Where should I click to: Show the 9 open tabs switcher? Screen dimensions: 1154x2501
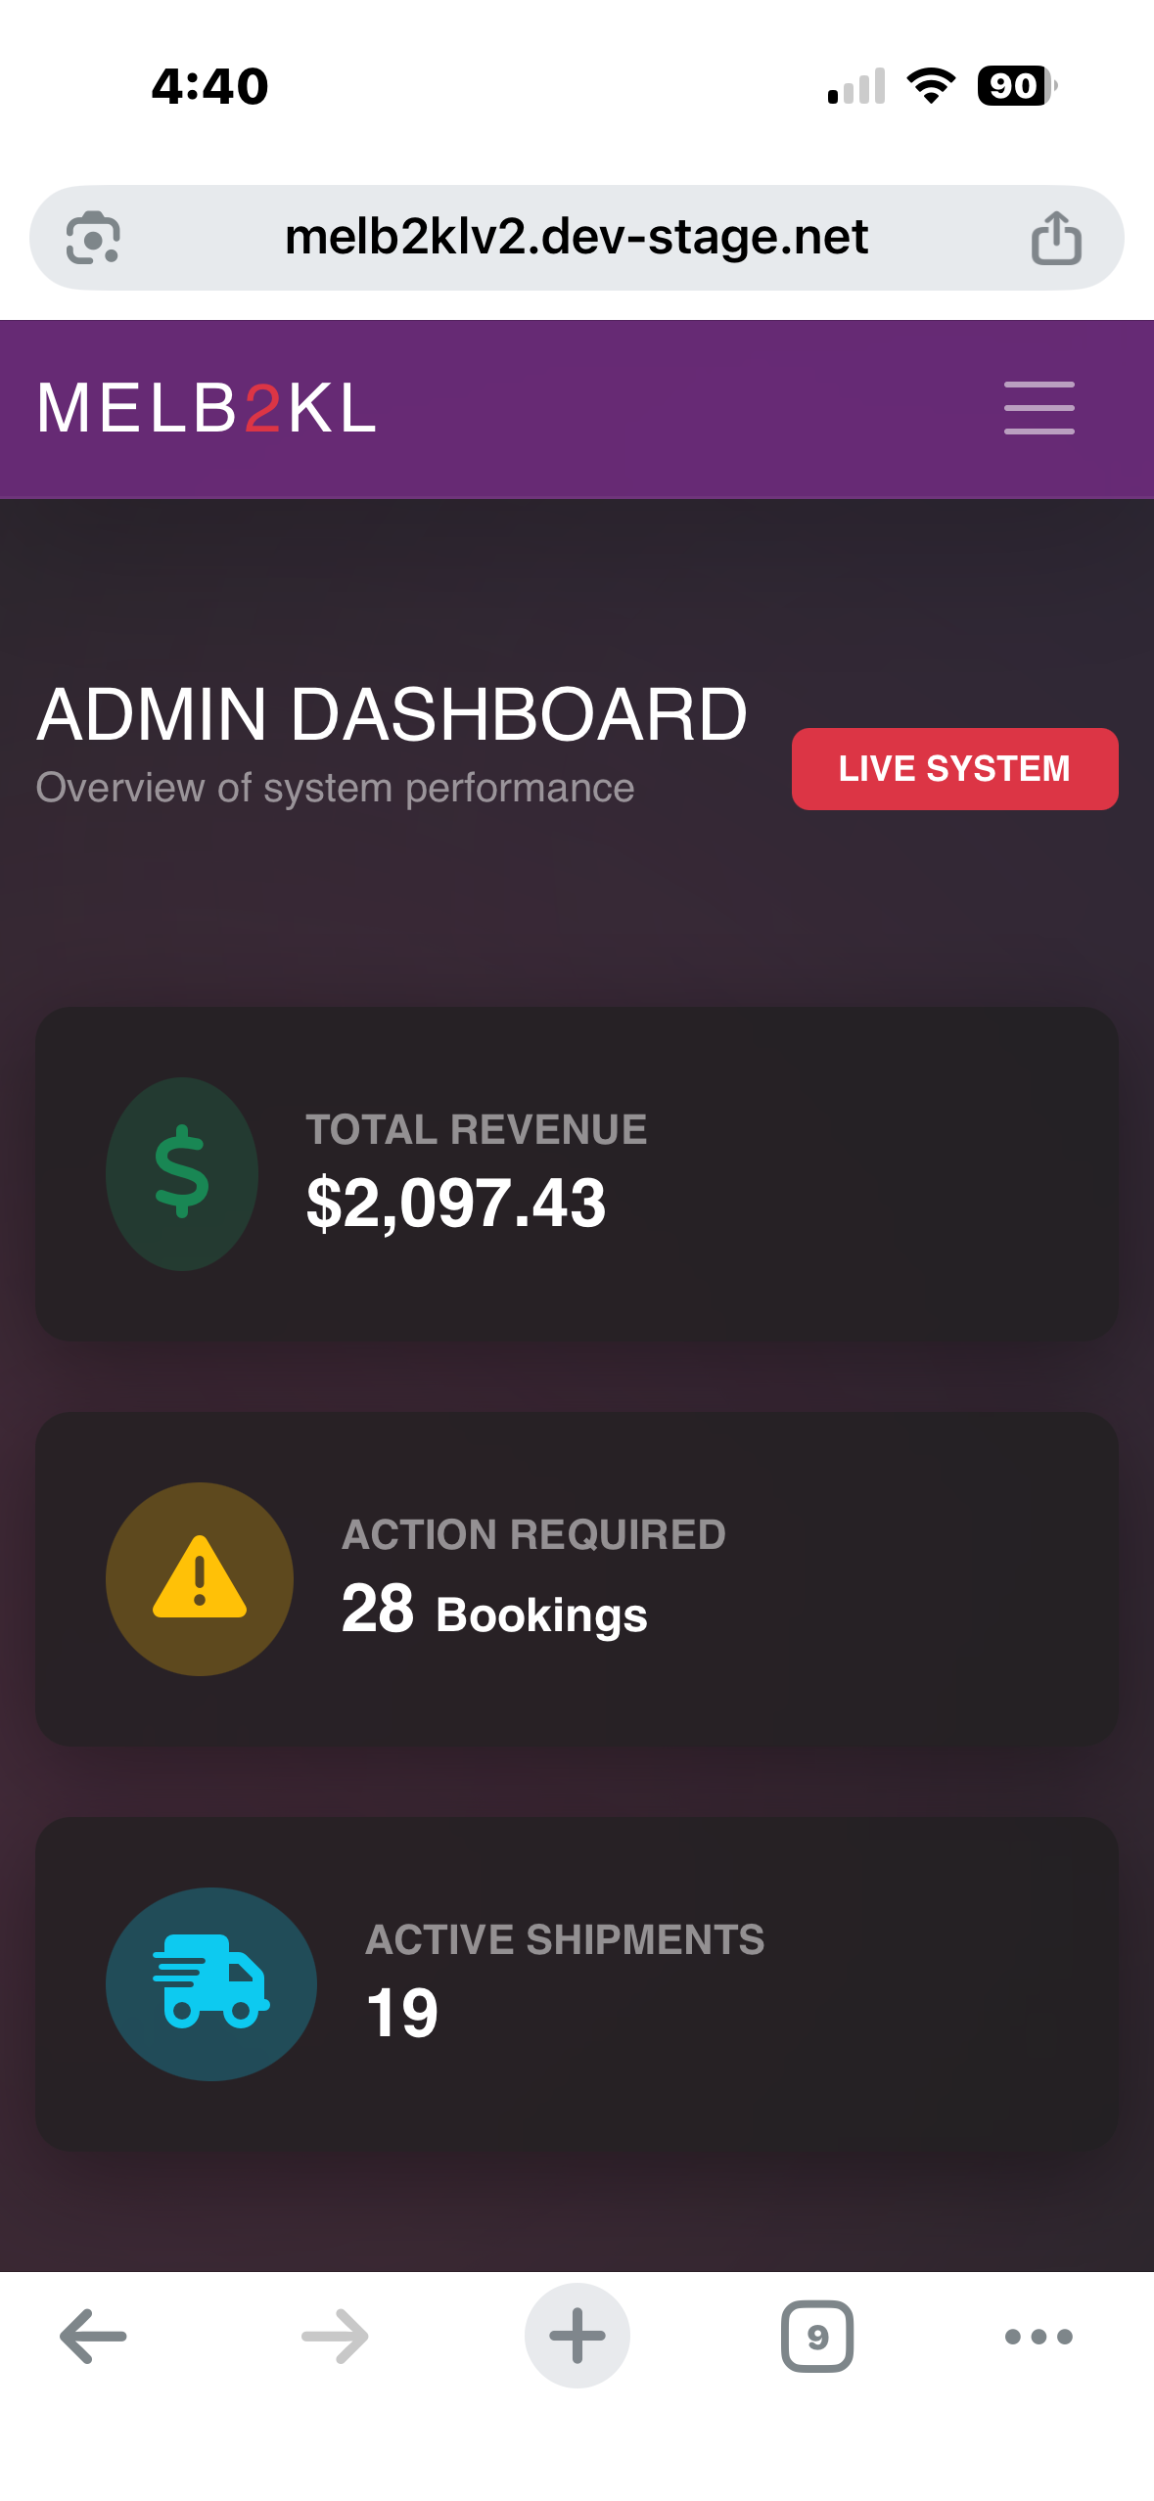pyautogui.click(x=817, y=2336)
